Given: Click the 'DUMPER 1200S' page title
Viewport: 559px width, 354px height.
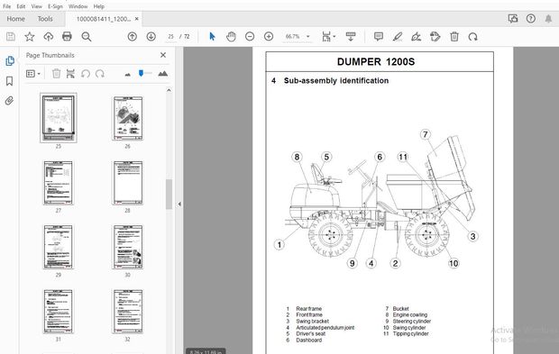Looking at the screenshot, I should (x=376, y=61).
